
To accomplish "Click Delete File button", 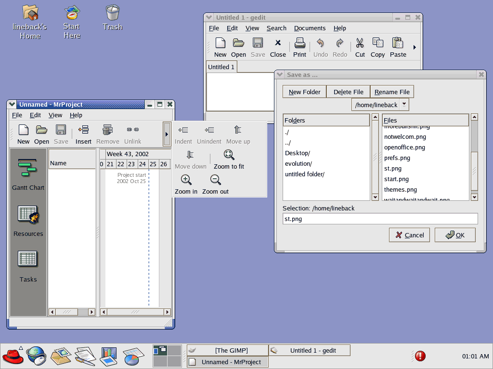I will point(349,92).
